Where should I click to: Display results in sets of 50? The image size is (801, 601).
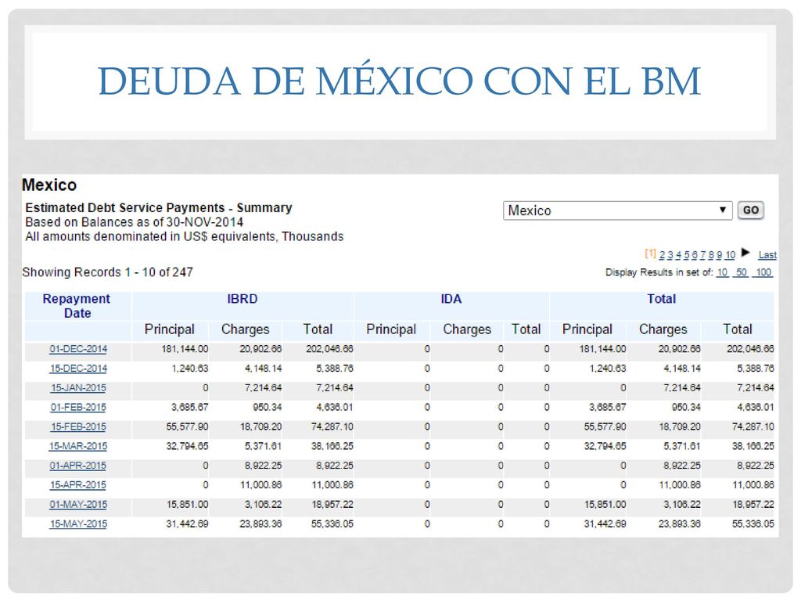pyautogui.click(x=742, y=272)
